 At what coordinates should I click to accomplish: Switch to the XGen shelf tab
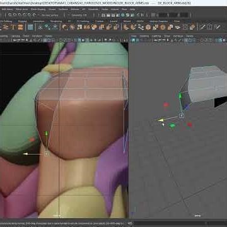177,21
